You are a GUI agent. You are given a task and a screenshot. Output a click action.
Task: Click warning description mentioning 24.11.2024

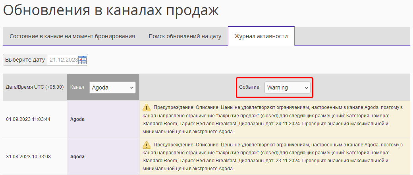pyautogui.click(x=272, y=119)
